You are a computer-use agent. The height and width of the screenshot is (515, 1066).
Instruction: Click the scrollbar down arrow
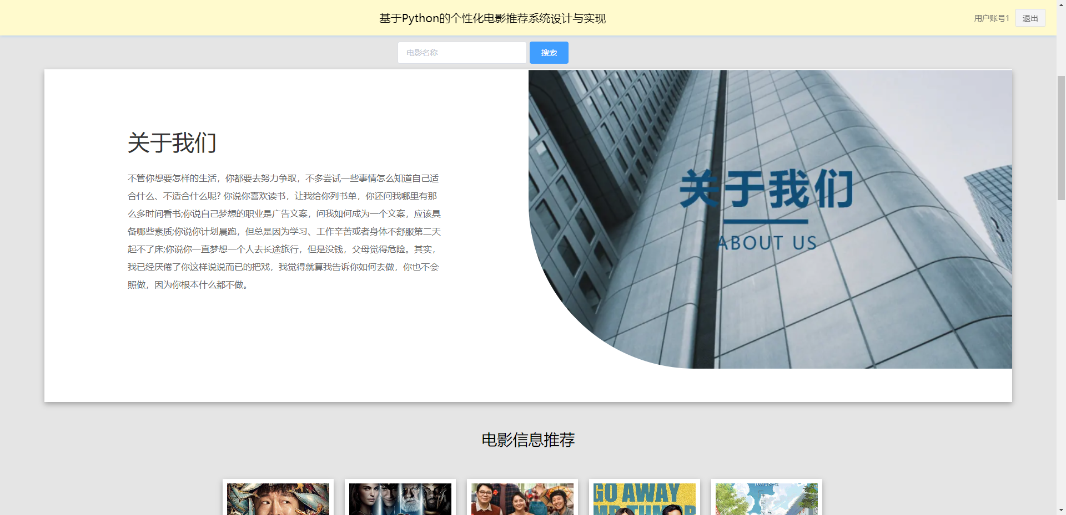click(x=1061, y=510)
